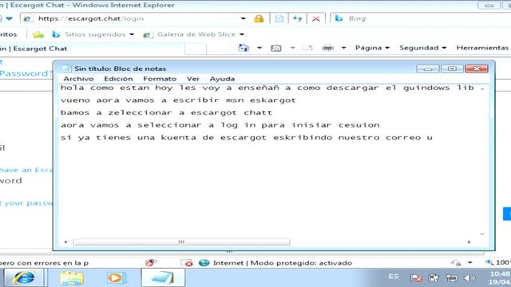The height and width of the screenshot is (287, 511).
Task: Open Archivo menu in Bloc de notas
Action: [x=78, y=79]
